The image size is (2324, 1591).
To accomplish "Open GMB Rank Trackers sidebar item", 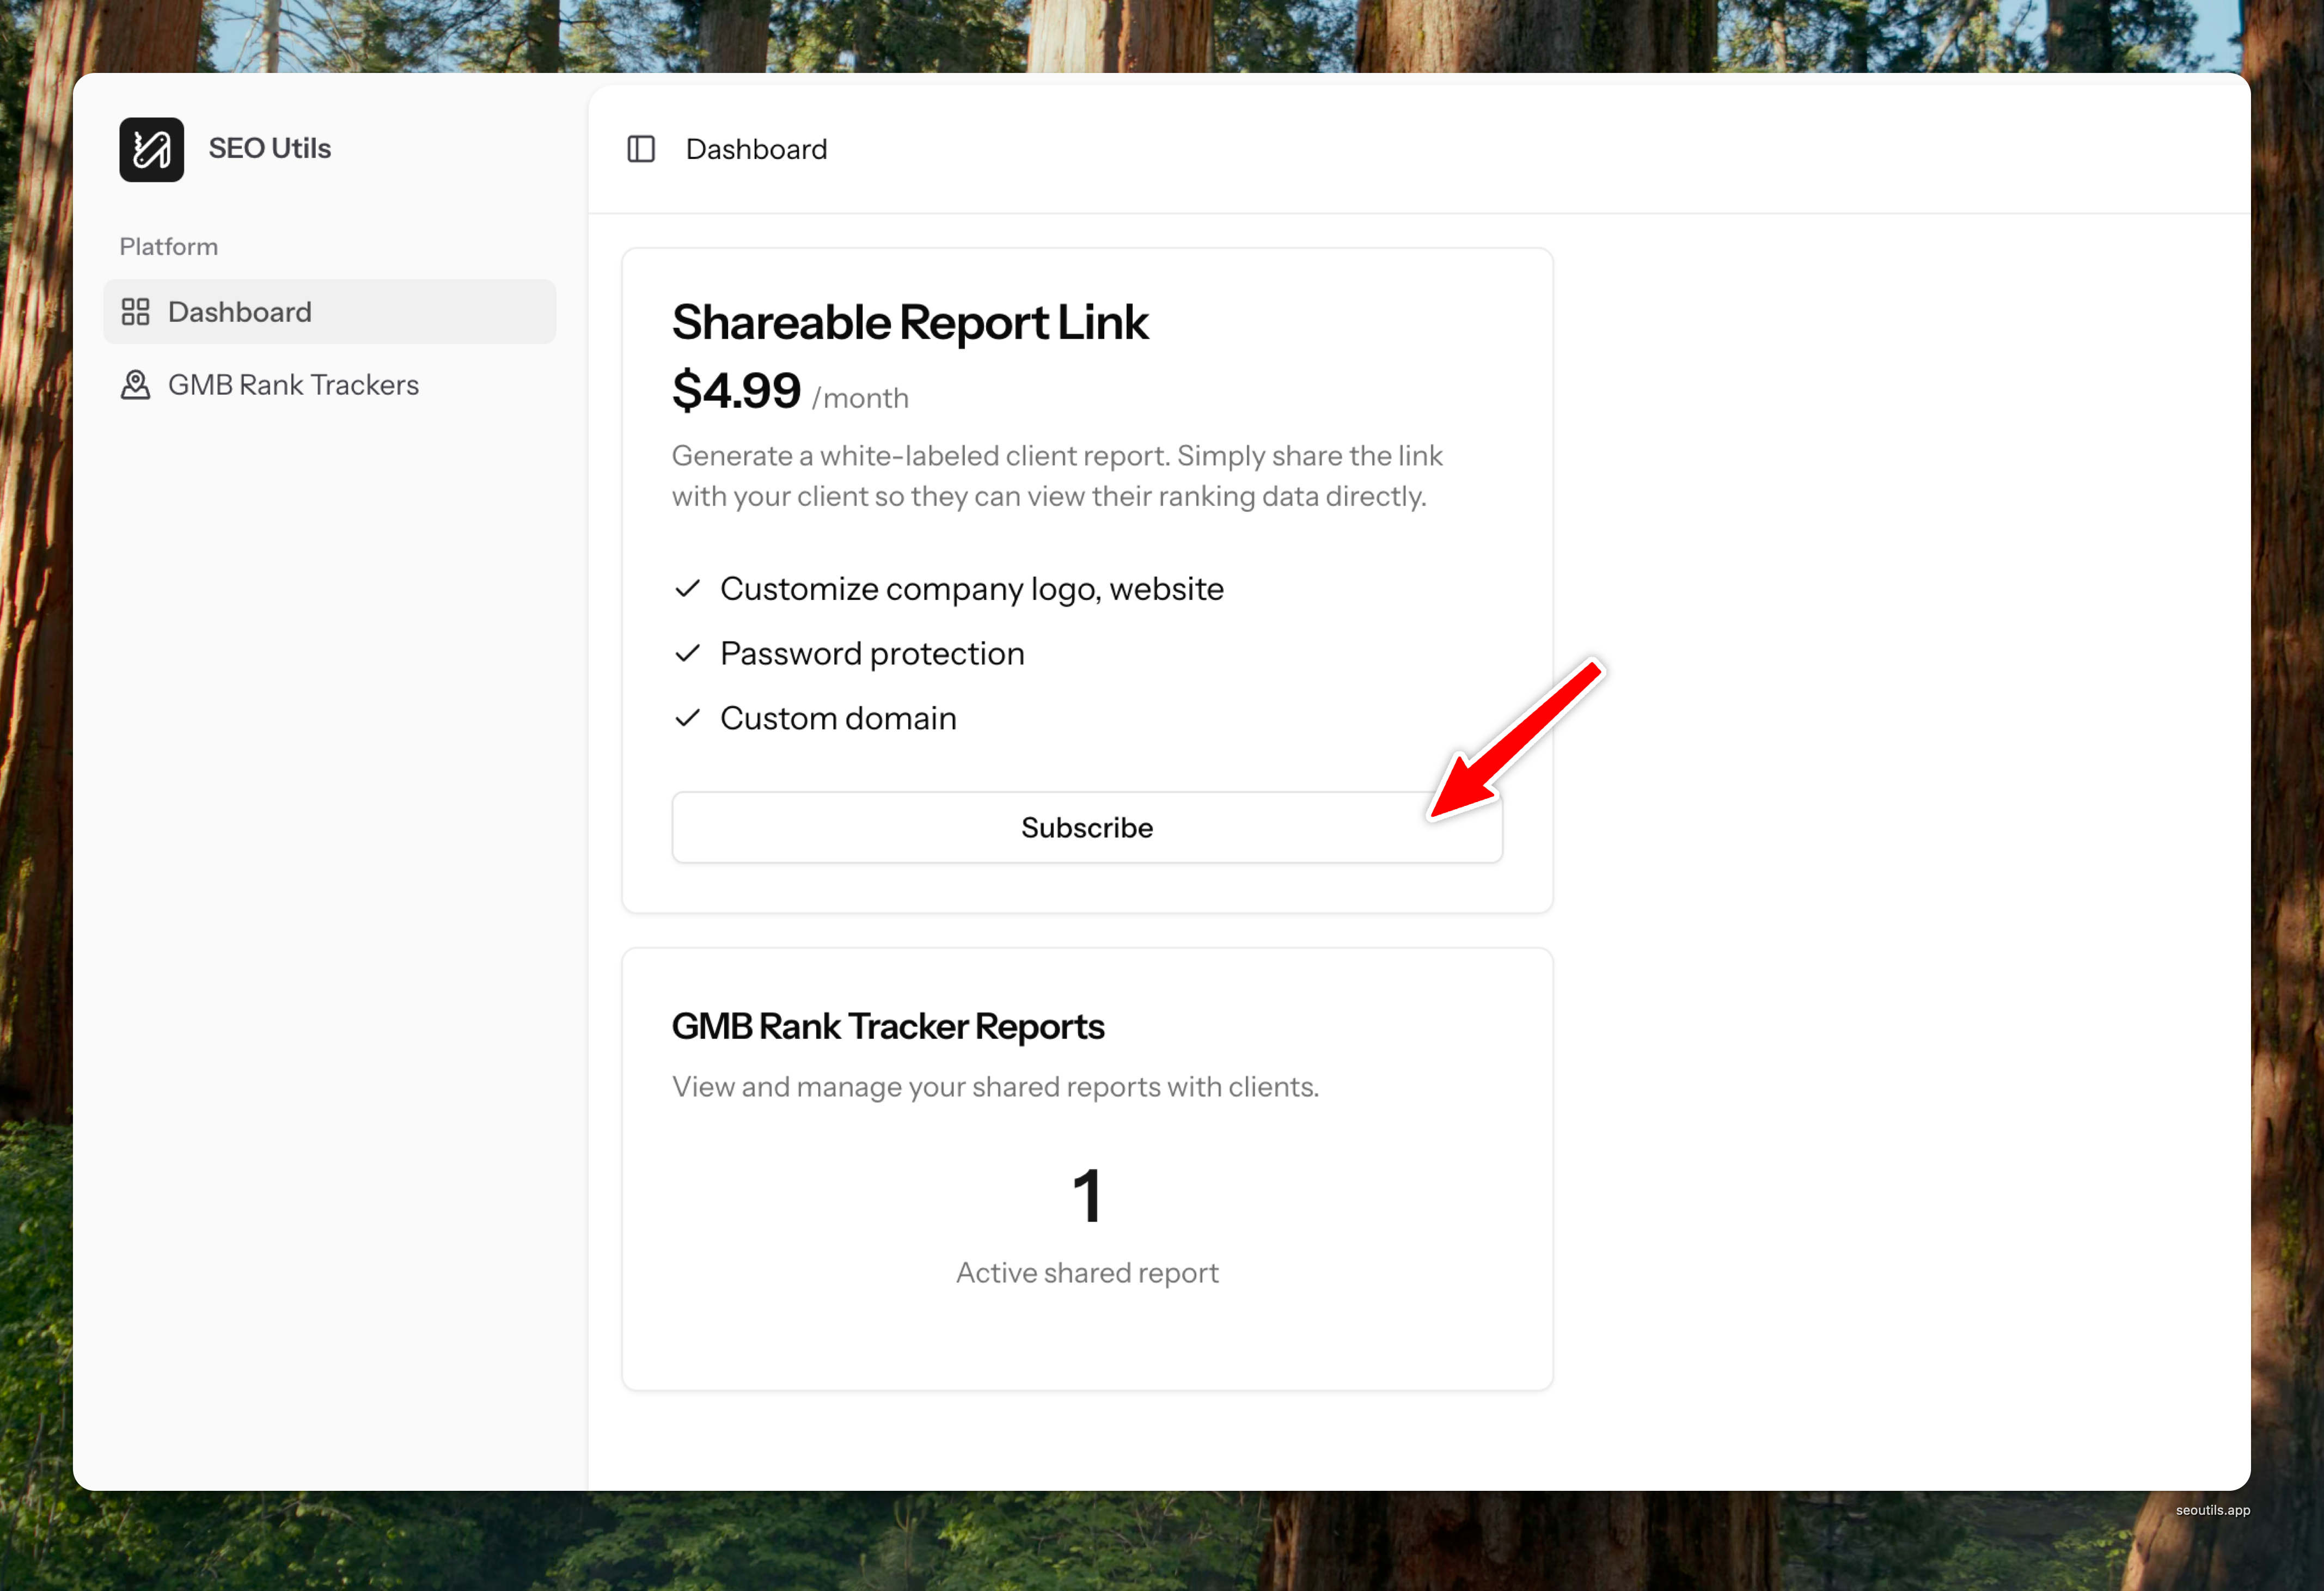I will tap(293, 385).
